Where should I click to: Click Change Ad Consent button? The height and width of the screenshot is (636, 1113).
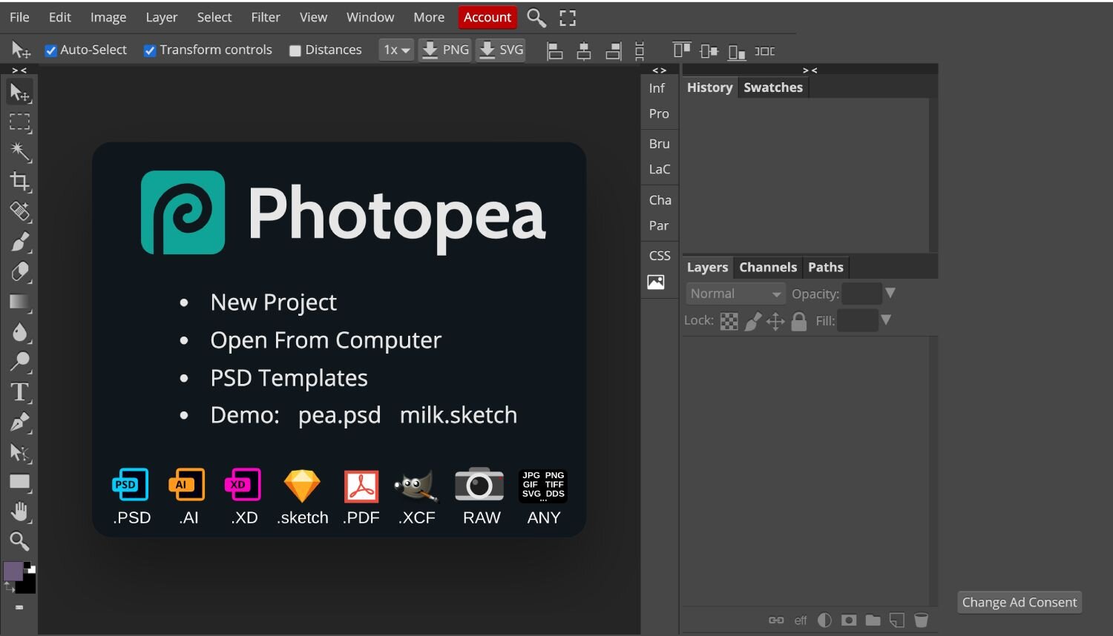[1020, 603]
